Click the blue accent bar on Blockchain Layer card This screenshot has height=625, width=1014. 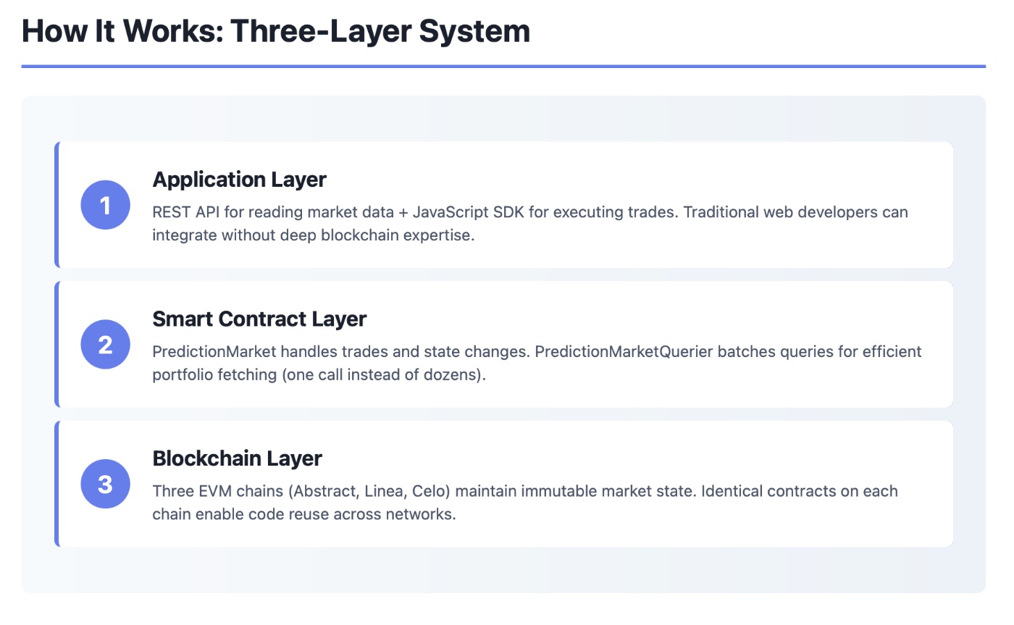click(56, 484)
